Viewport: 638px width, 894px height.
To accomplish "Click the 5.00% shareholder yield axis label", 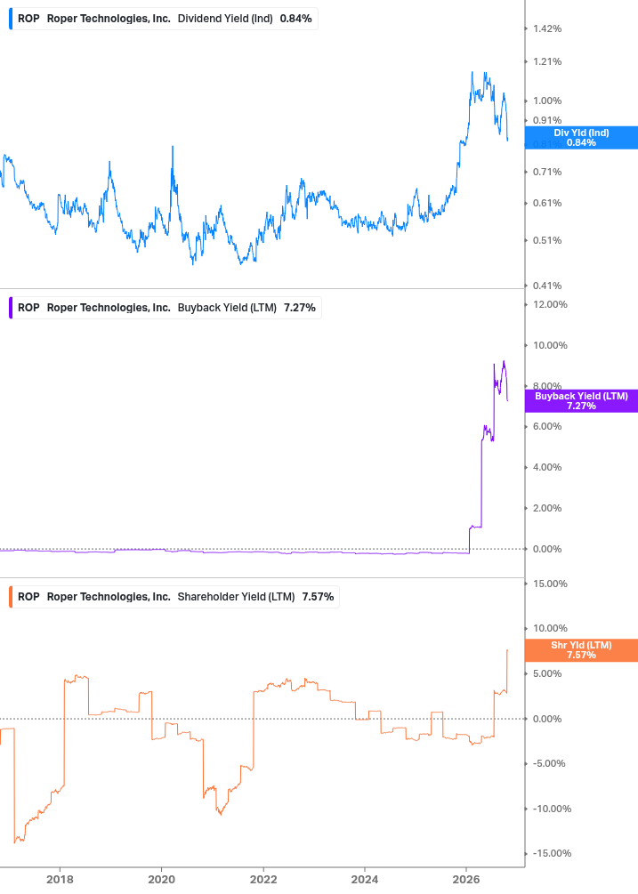I will (x=547, y=674).
